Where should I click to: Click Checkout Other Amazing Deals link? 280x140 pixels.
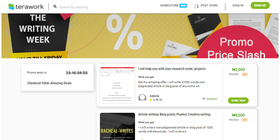tap(49, 83)
